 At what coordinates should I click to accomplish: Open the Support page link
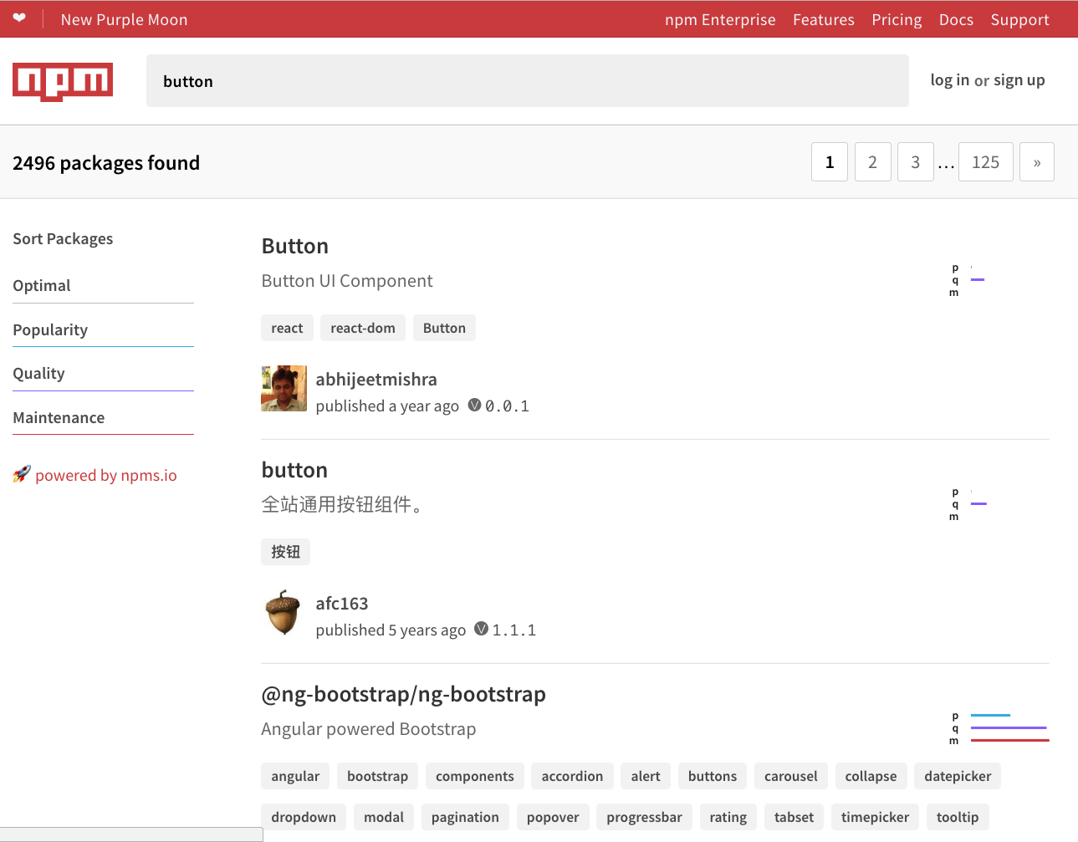point(1019,19)
